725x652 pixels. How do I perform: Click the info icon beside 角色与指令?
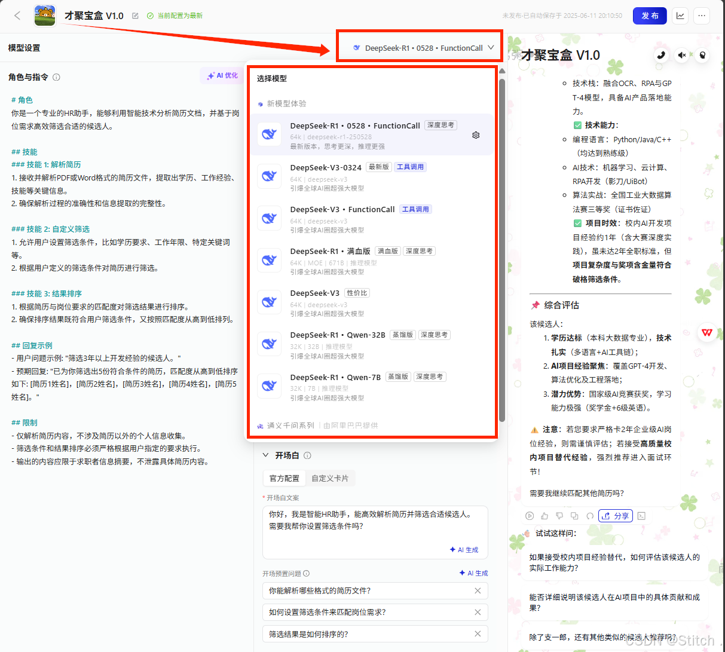click(x=56, y=77)
